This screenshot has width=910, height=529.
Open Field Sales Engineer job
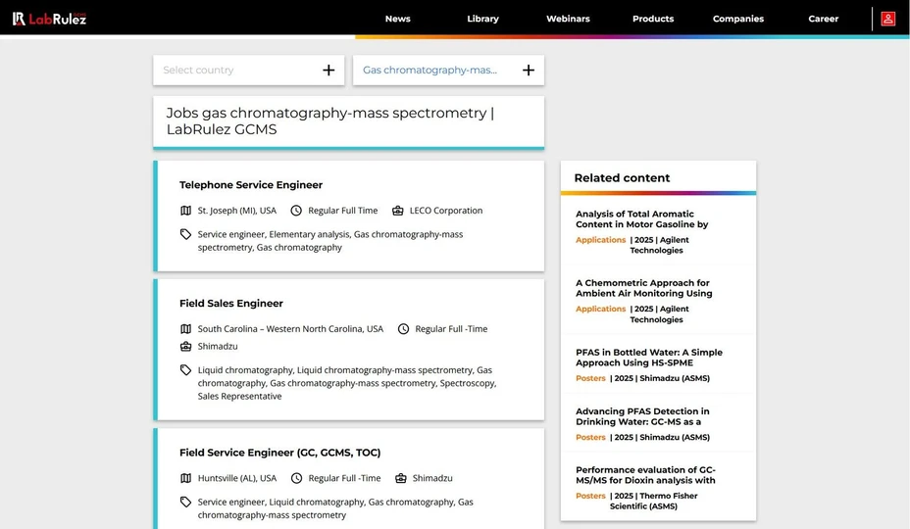231,303
